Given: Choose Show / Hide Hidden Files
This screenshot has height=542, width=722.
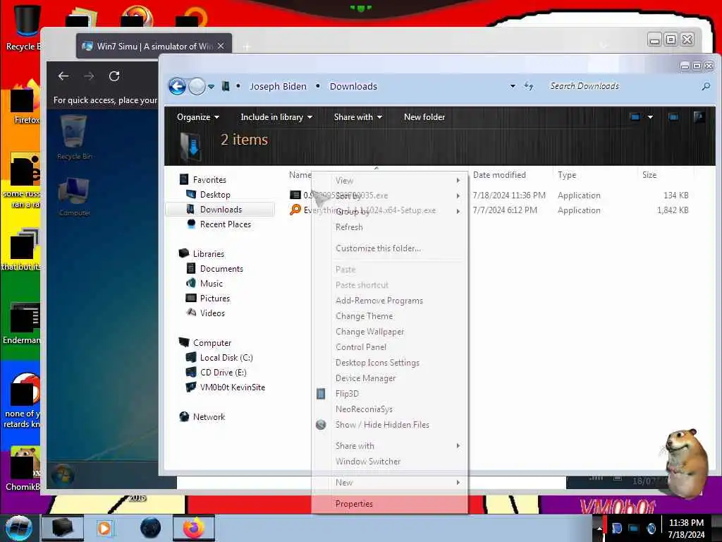Looking at the screenshot, I should tap(389, 425).
